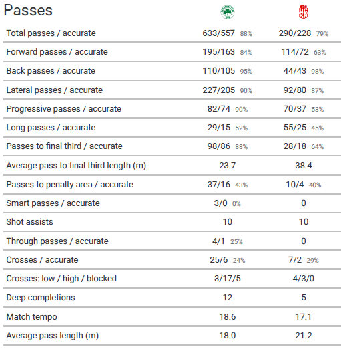Viewport: 341px width, 349px height.
Task: Click the 55/25 long passes value
Action: [295, 128]
